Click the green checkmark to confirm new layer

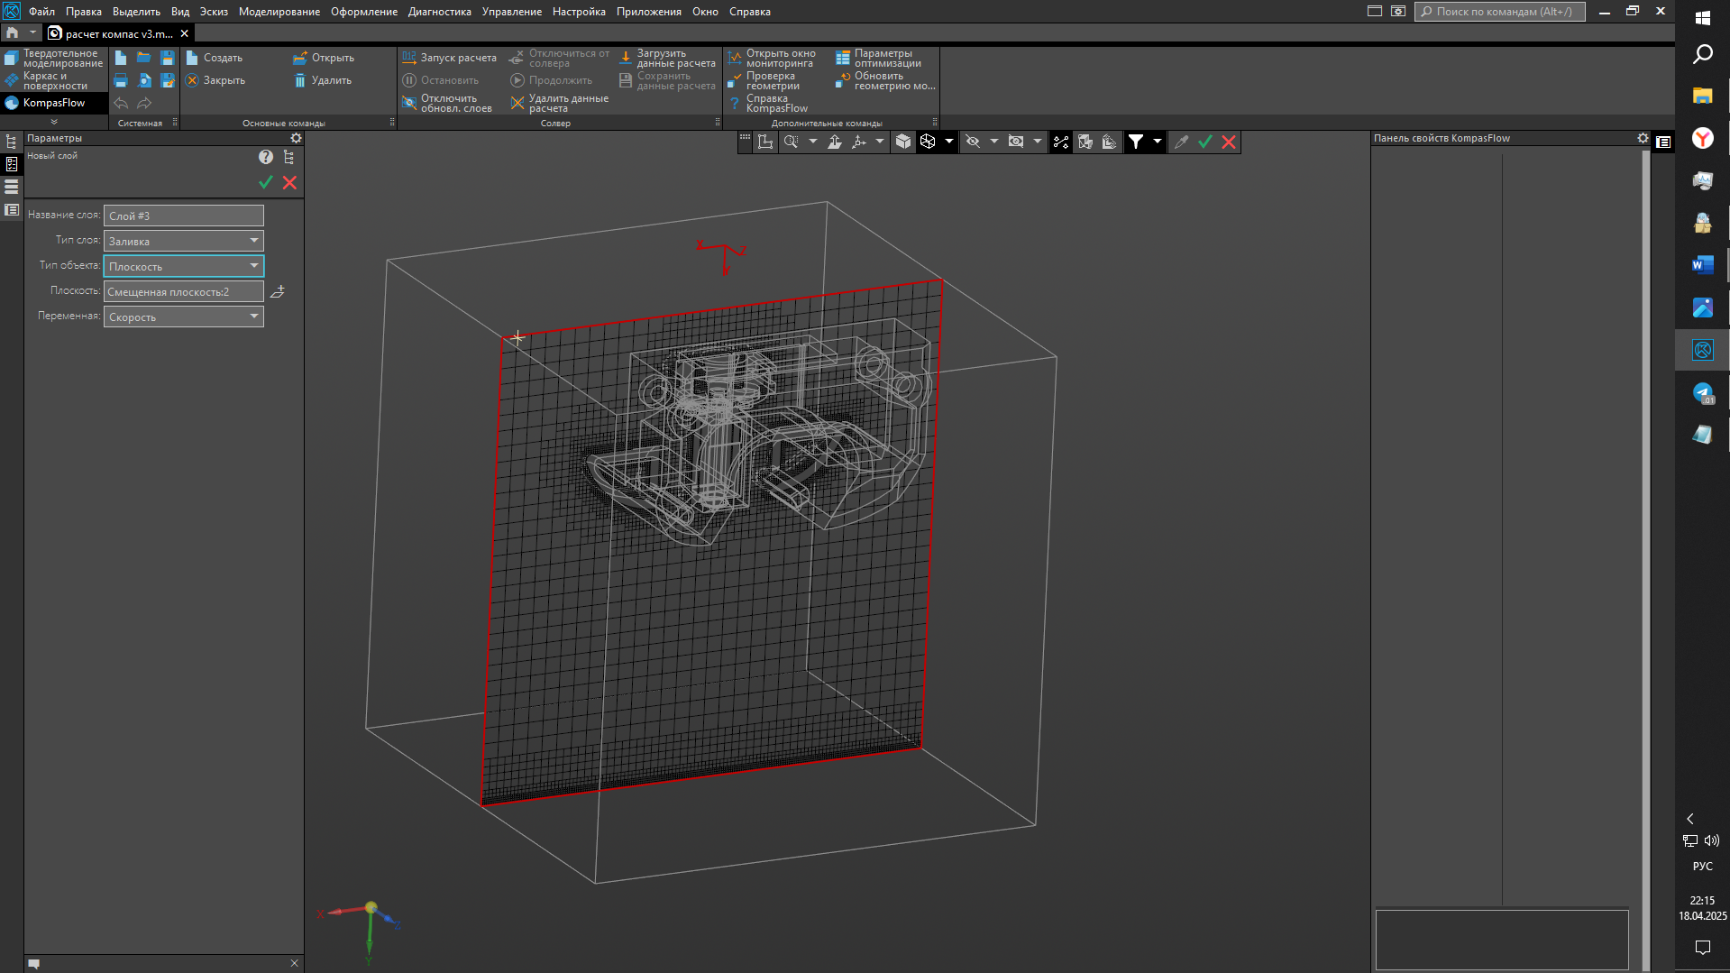(x=265, y=182)
